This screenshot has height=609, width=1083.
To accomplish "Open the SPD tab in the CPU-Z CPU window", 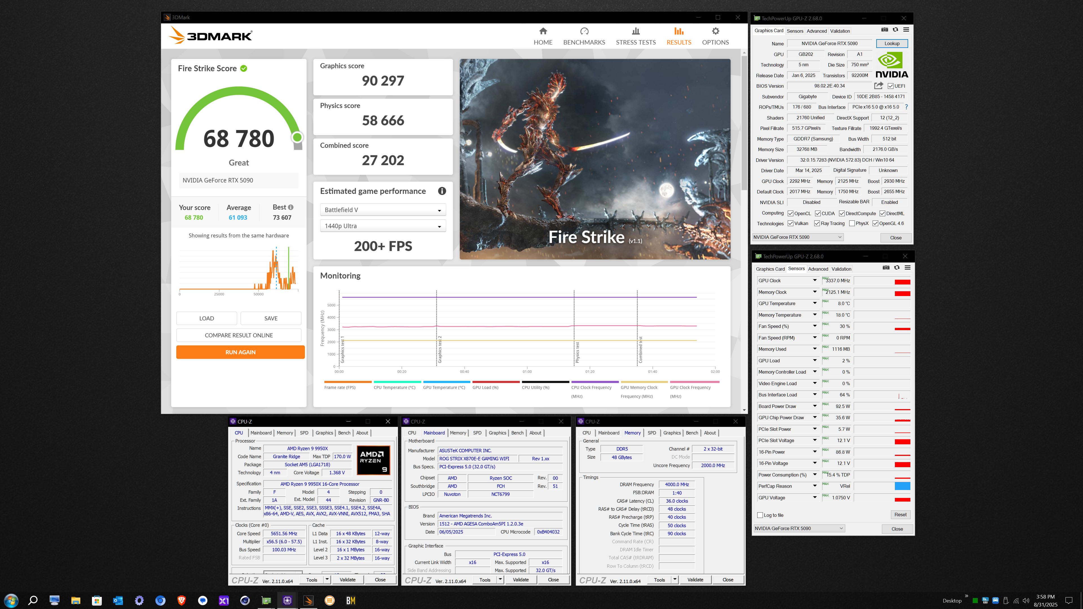I will coord(304,433).
